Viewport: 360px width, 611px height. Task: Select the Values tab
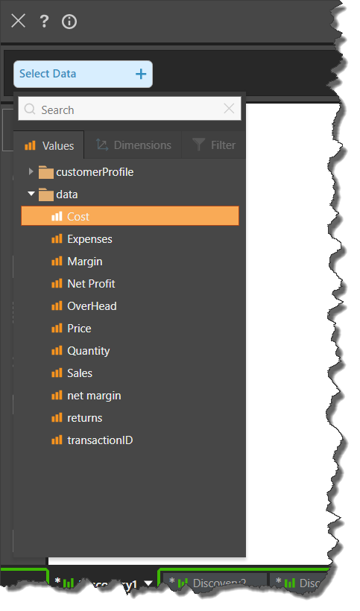(x=49, y=145)
